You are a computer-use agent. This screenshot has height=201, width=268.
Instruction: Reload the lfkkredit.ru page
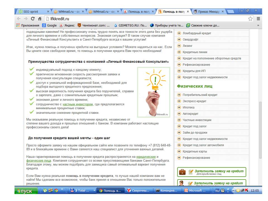click(x=33, y=19)
